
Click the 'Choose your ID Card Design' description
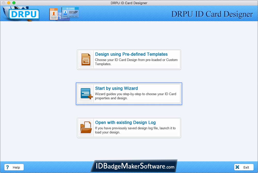point(136,62)
